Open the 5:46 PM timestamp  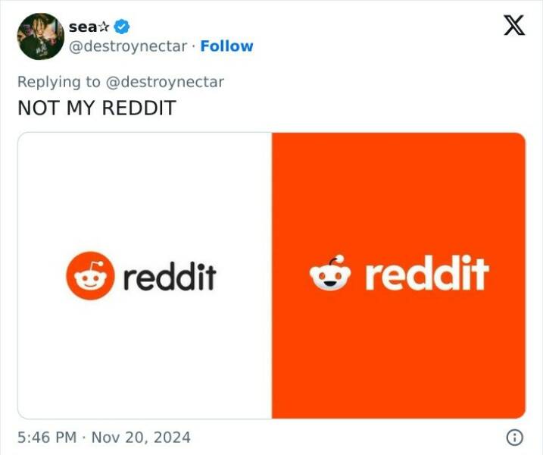(x=47, y=438)
